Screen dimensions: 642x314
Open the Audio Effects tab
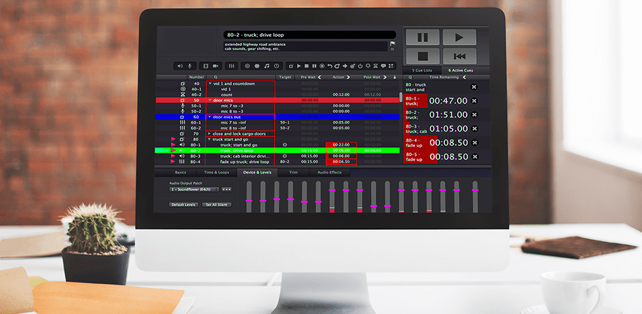click(x=330, y=172)
